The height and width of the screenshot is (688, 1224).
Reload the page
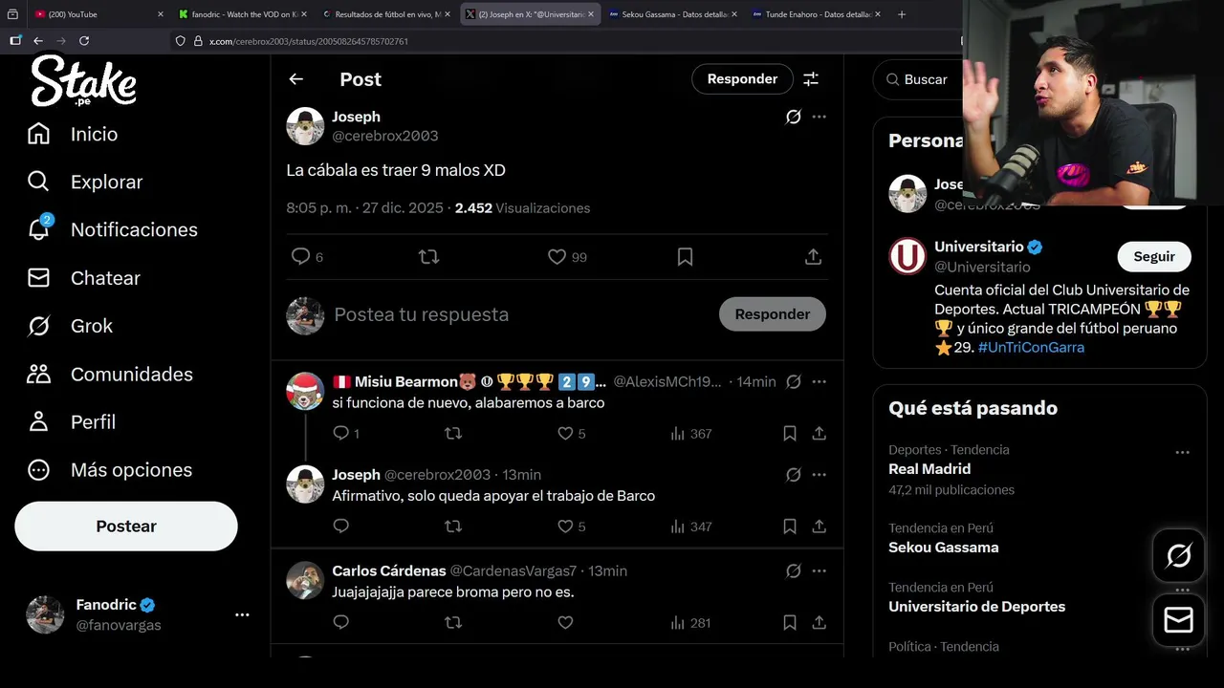(84, 41)
